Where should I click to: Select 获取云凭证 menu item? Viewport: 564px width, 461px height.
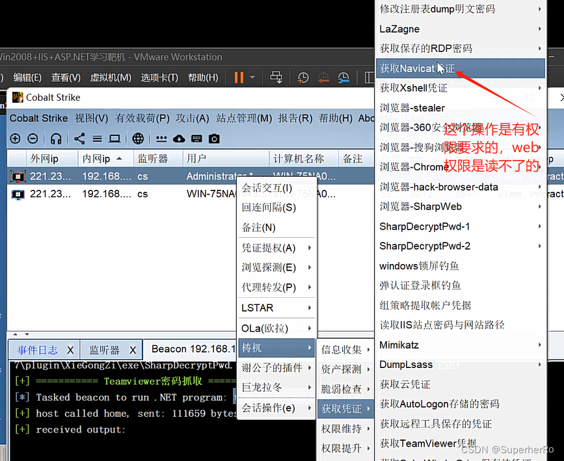pyautogui.click(x=461, y=384)
